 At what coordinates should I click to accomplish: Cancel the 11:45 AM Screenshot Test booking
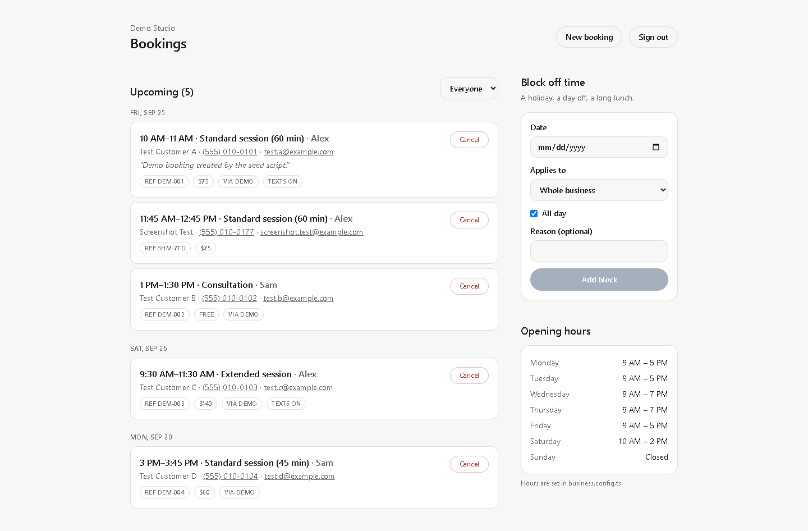[469, 220]
